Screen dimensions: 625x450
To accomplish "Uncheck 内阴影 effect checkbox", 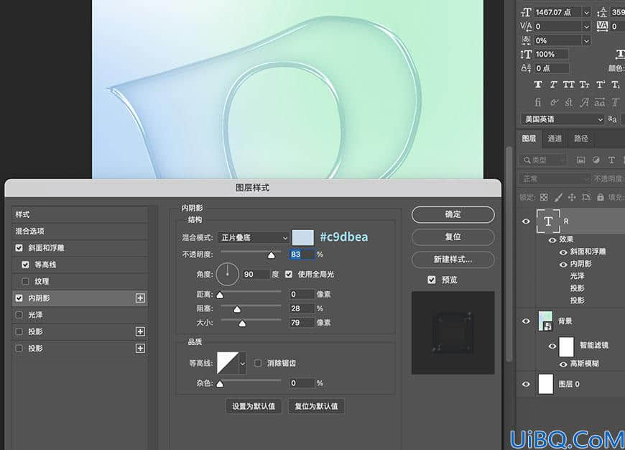I will coord(19,298).
